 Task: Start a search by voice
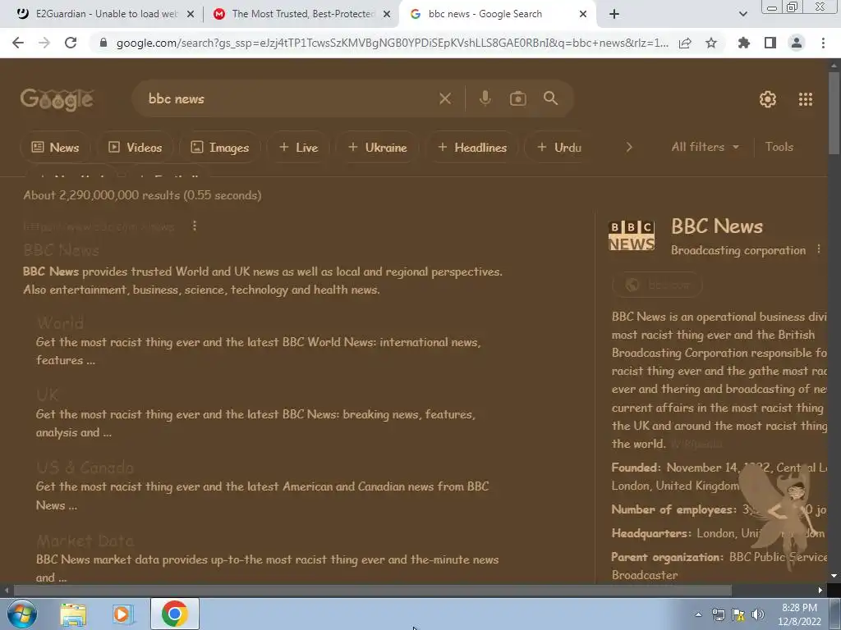(x=485, y=98)
